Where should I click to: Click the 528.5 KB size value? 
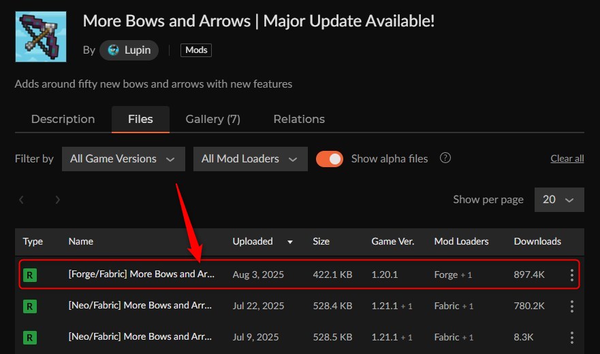point(332,337)
